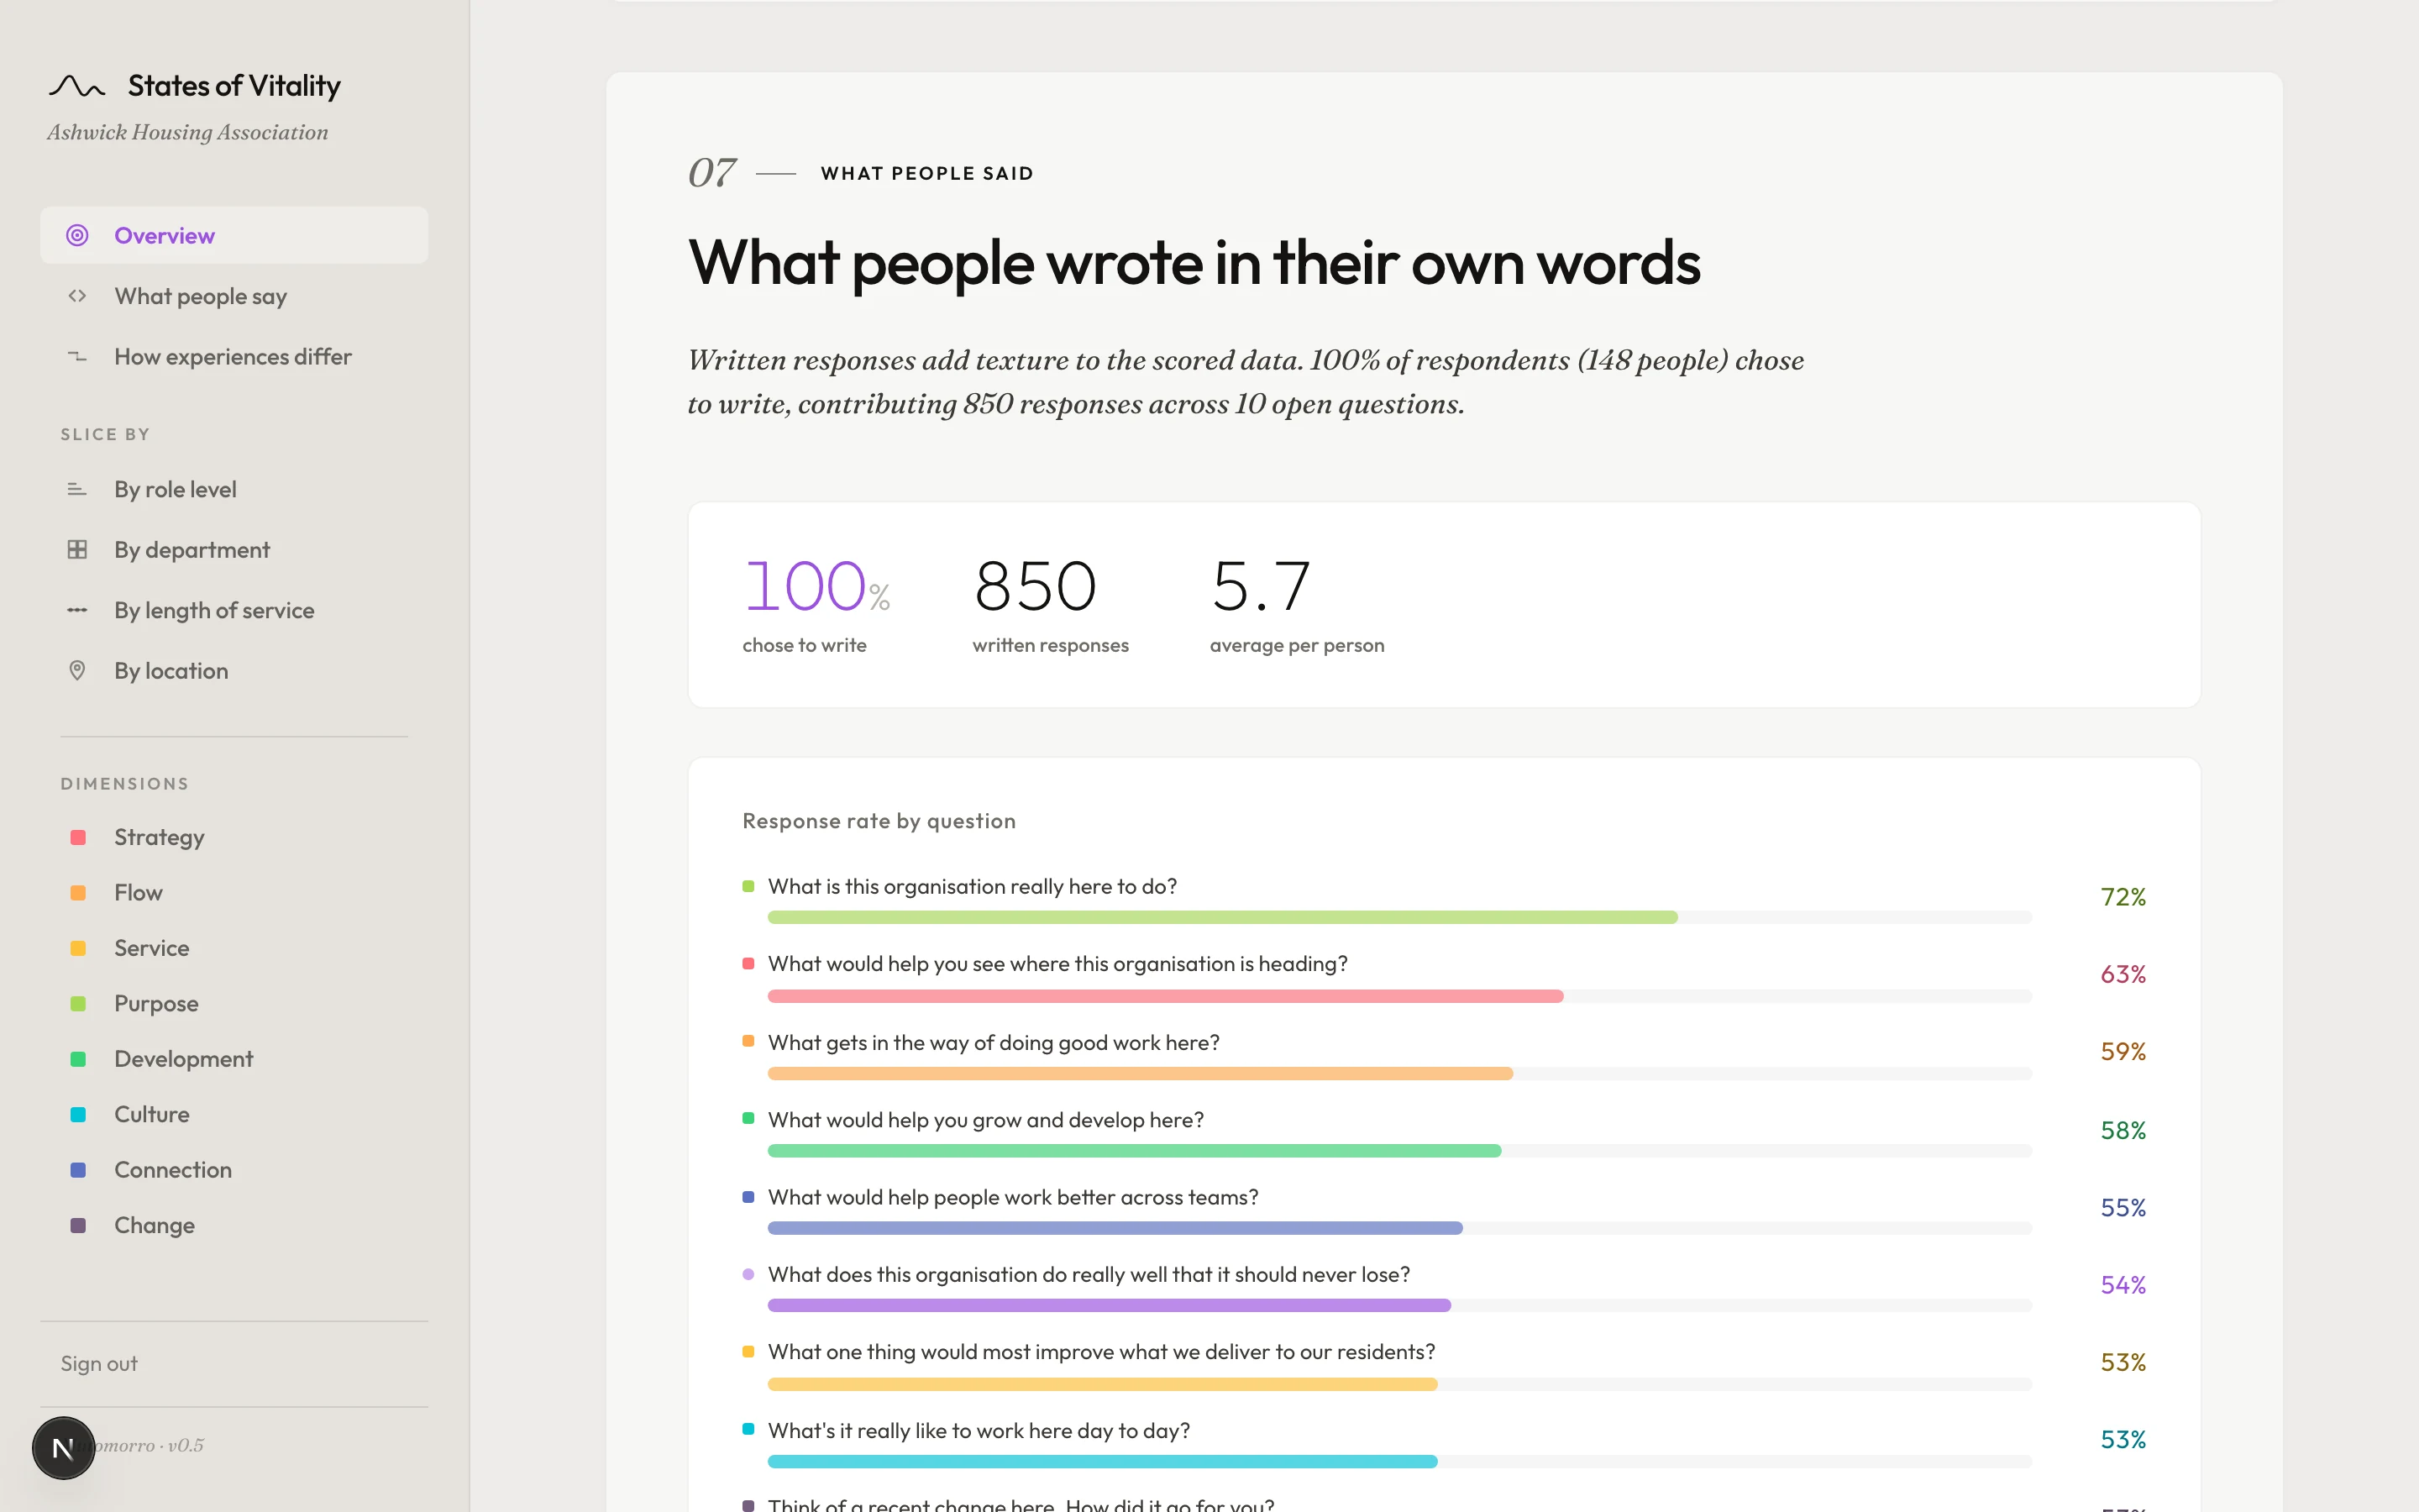Click the By role level bars icon
2419x1512 pixels.
click(x=77, y=489)
